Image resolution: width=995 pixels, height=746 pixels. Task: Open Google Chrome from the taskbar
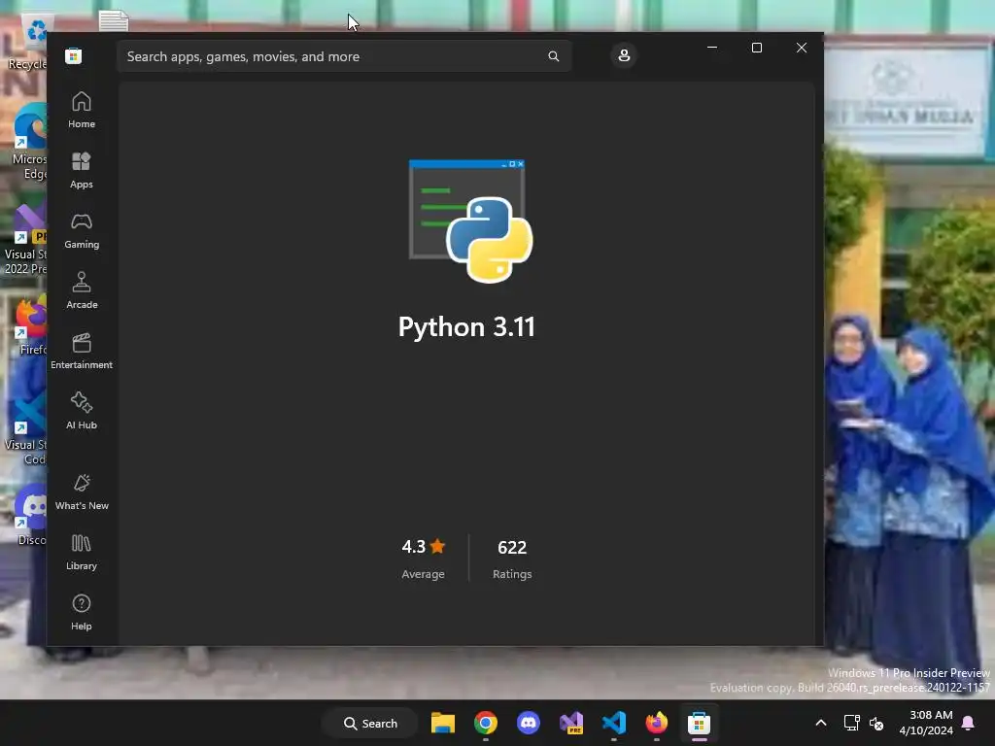pos(486,723)
